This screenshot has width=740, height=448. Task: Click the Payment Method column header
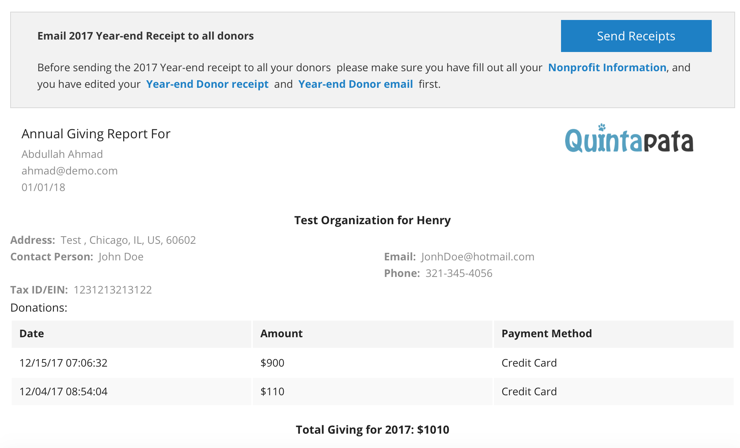click(x=546, y=333)
